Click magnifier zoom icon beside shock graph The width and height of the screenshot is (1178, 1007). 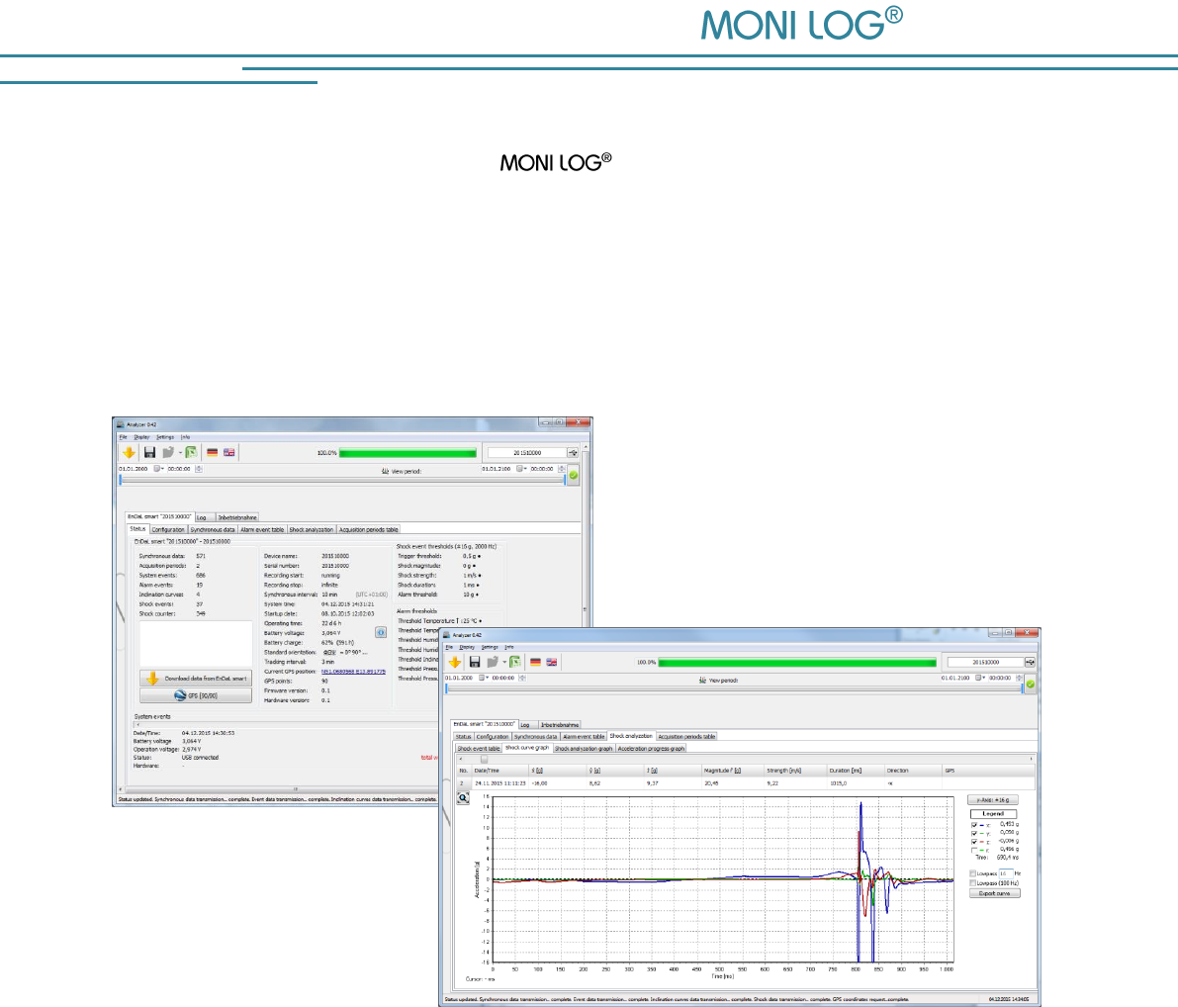[x=464, y=798]
